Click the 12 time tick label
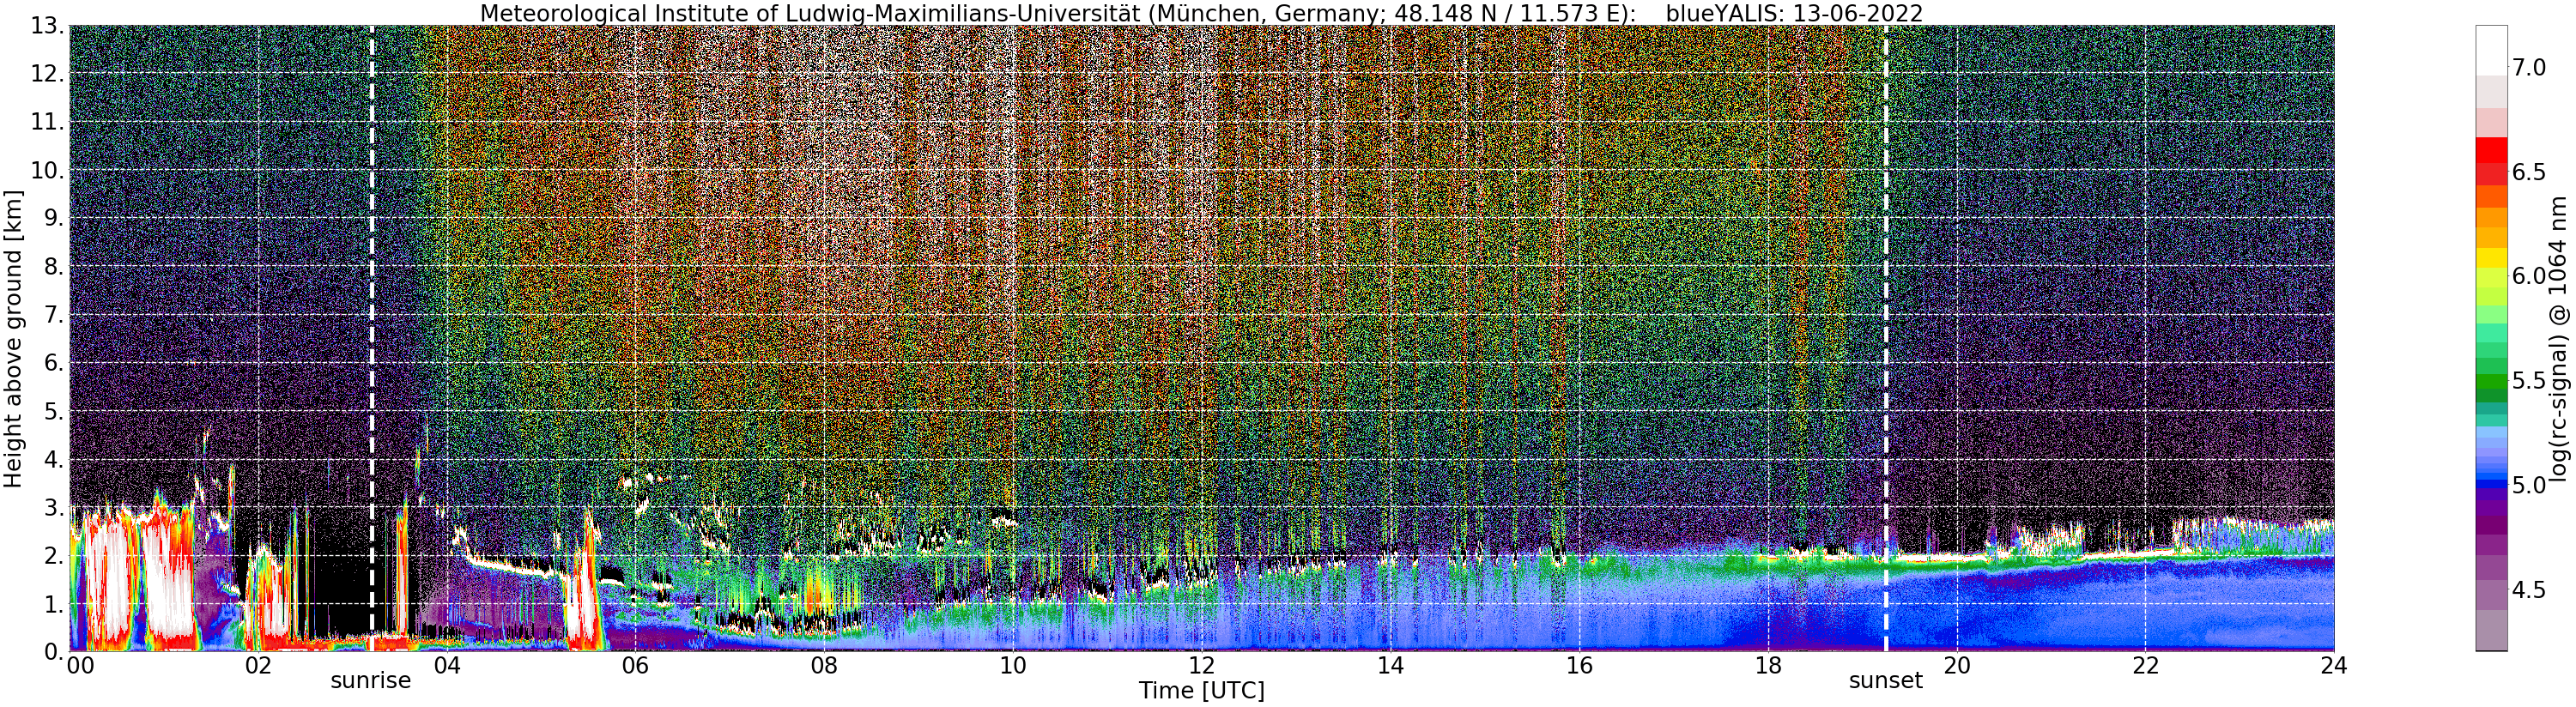Image resolution: width=2576 pixels, height=707 pixels. coord(1202,665)
